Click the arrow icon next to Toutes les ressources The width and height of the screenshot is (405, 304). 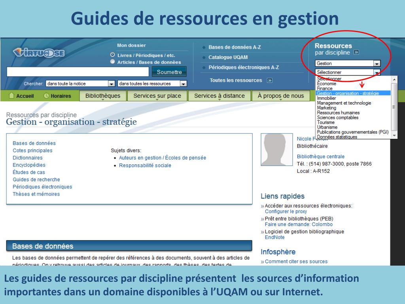click(x=269, y=80)
